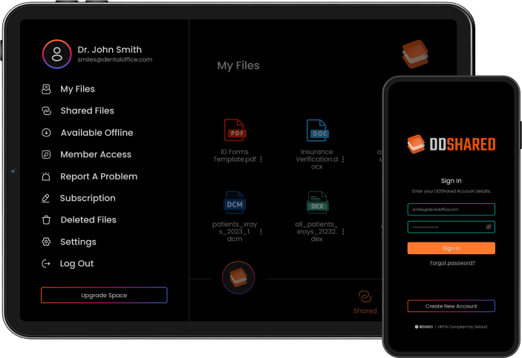The image size is (522, 358).
Task: Select My Files in the sidebar menu
Action: [x=77, y=89]
